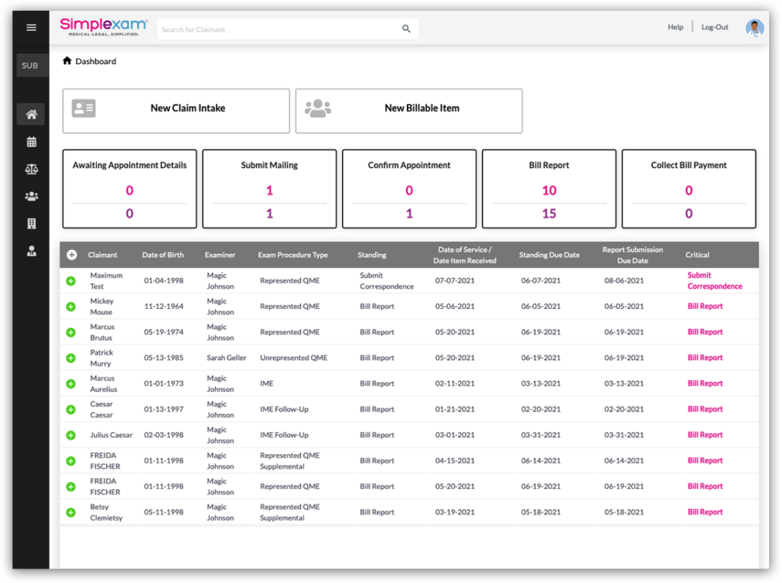
Task: Open the calendar sidebar icon
Action: pyautogui.click(x=31, y=142)
